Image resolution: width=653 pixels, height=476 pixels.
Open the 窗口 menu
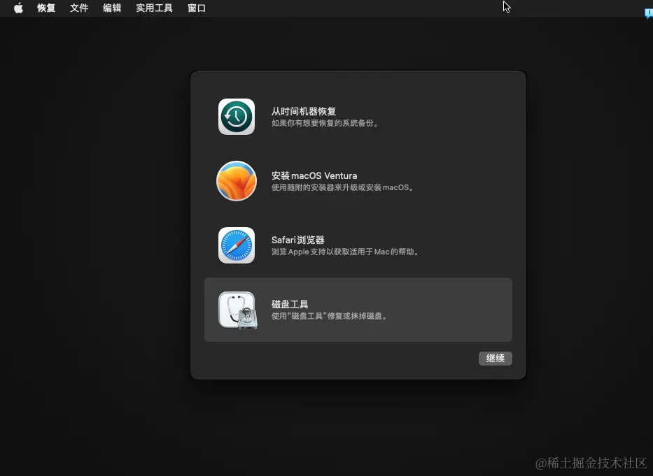pos(197,8)
